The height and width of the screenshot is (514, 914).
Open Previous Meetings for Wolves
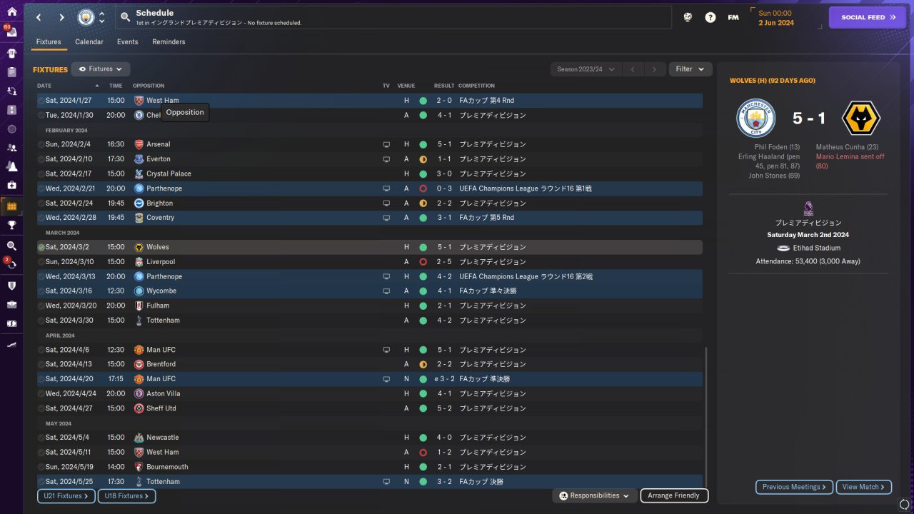[x=794, y=487]
